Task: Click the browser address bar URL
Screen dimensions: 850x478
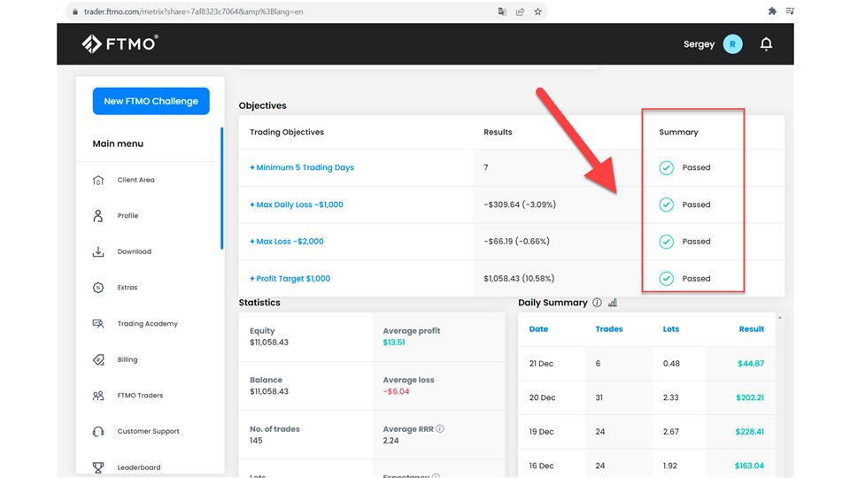Action: click(194, 12)
